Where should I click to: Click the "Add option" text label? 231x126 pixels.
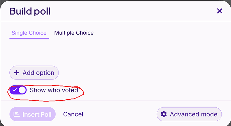[x=38, y=73]
